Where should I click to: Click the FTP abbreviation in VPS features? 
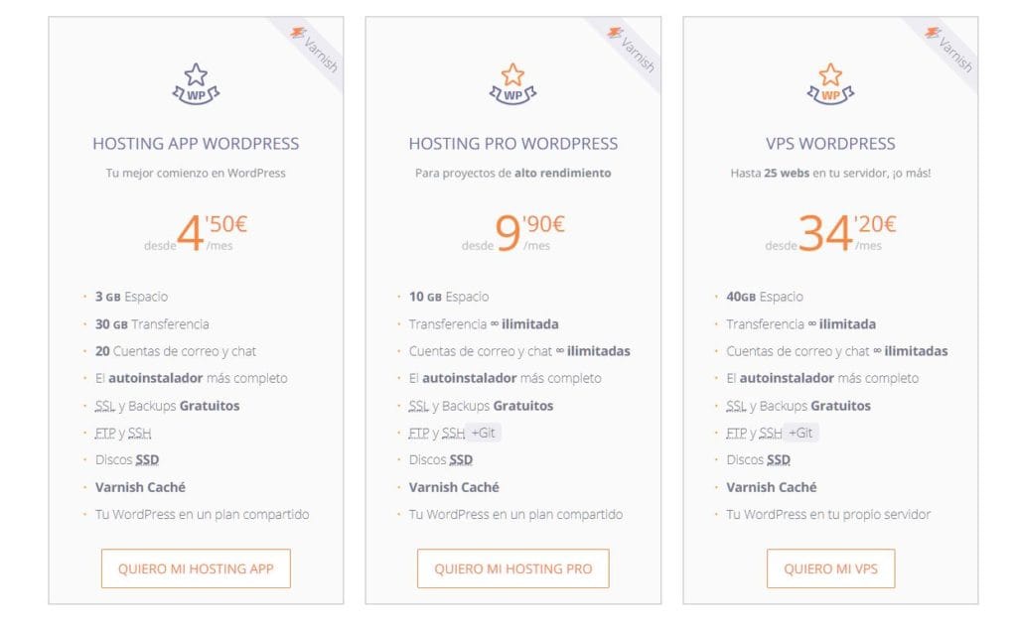736,434
